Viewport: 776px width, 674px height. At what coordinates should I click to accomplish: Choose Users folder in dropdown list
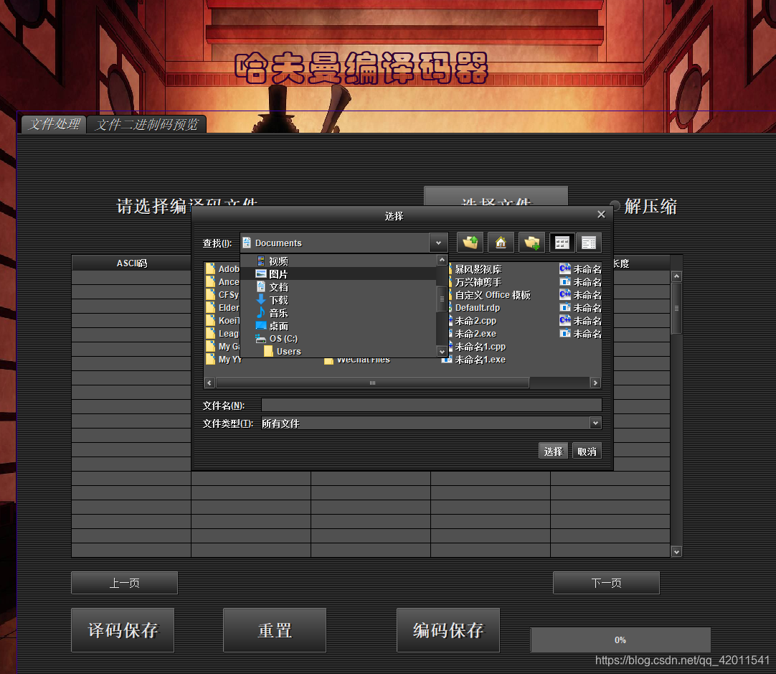click(x=338, y=352)
